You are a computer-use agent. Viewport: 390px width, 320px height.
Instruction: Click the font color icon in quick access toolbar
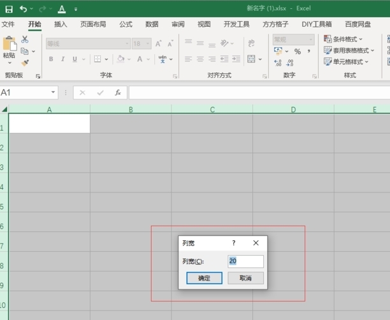[62, 9]
